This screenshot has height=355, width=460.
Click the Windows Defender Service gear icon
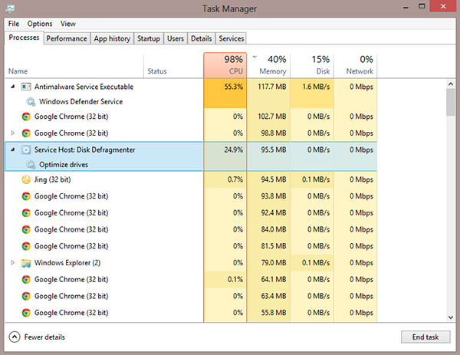pyautogui.click(x=31, y=101)
